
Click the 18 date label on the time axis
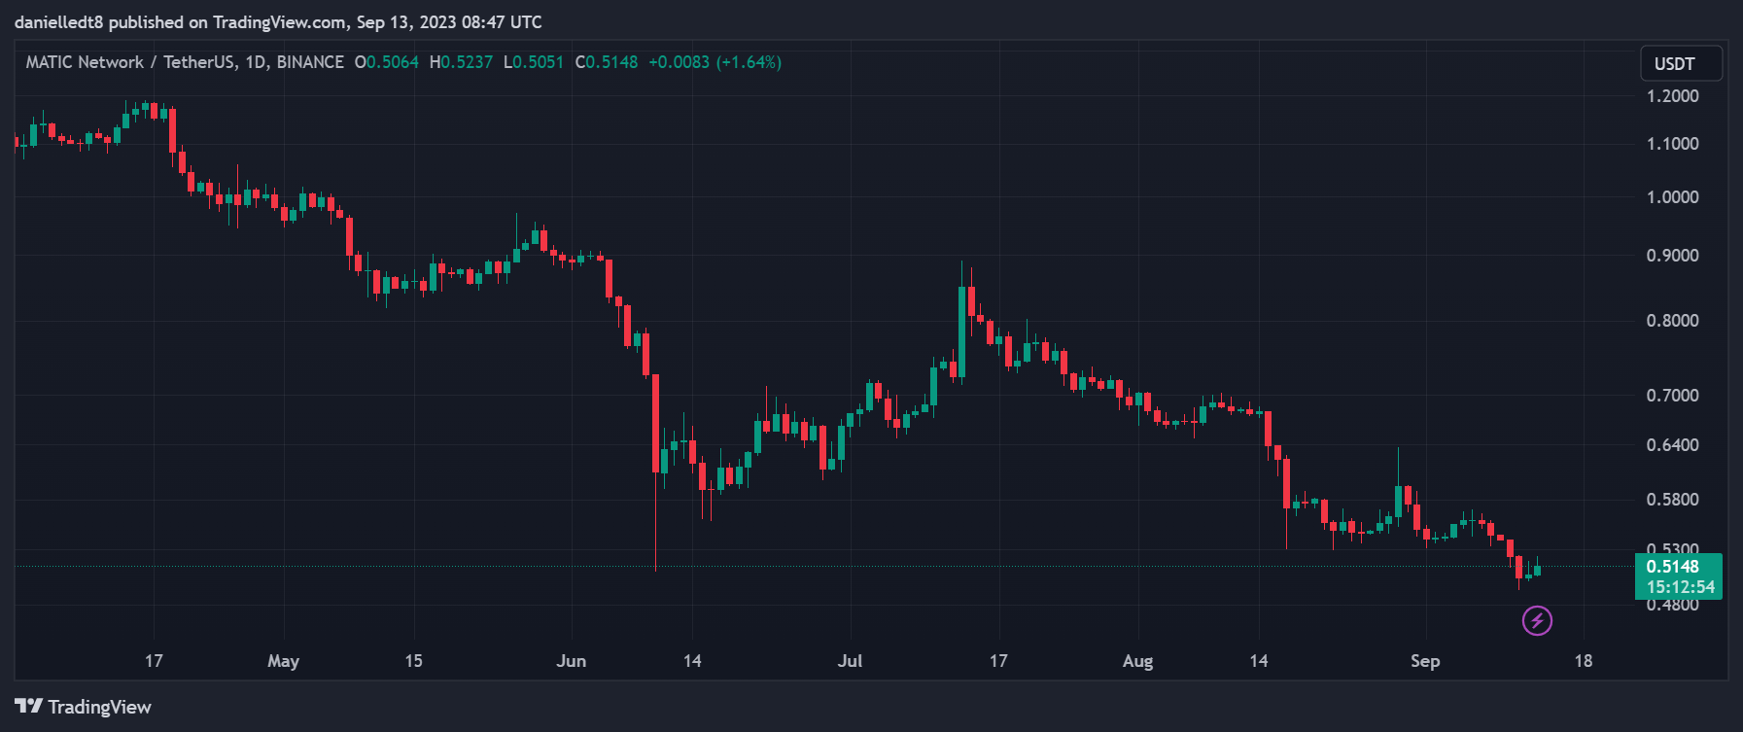[1584, 661]
